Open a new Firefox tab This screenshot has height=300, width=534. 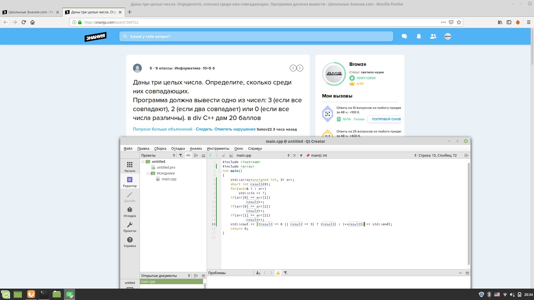coord(130,12)
